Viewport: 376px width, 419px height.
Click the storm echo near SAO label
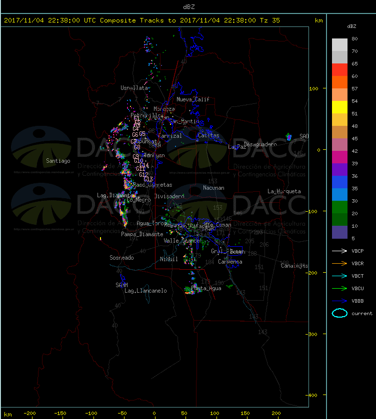[288, 136]
